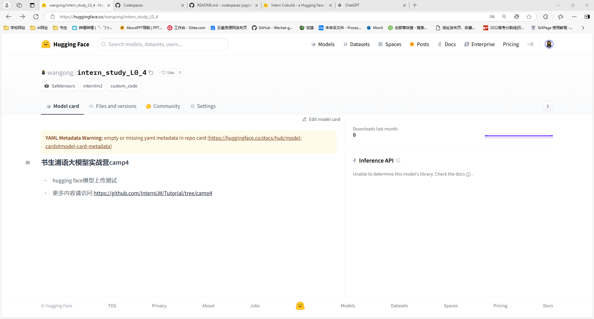Viewport: 594px width, 319px height.
Task: Select the Model card tab
Action: point(62,106)
